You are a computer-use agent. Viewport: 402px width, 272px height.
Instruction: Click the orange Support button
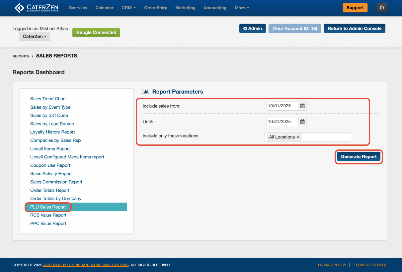click(x=355, y=8)
